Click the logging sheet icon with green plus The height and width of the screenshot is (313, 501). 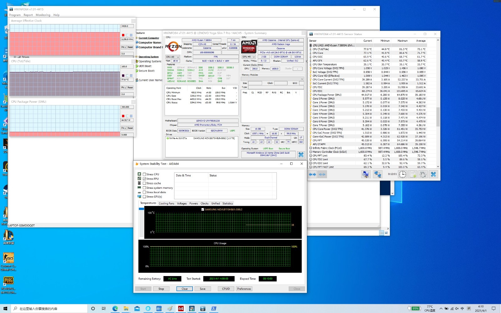tap(413, 174)
